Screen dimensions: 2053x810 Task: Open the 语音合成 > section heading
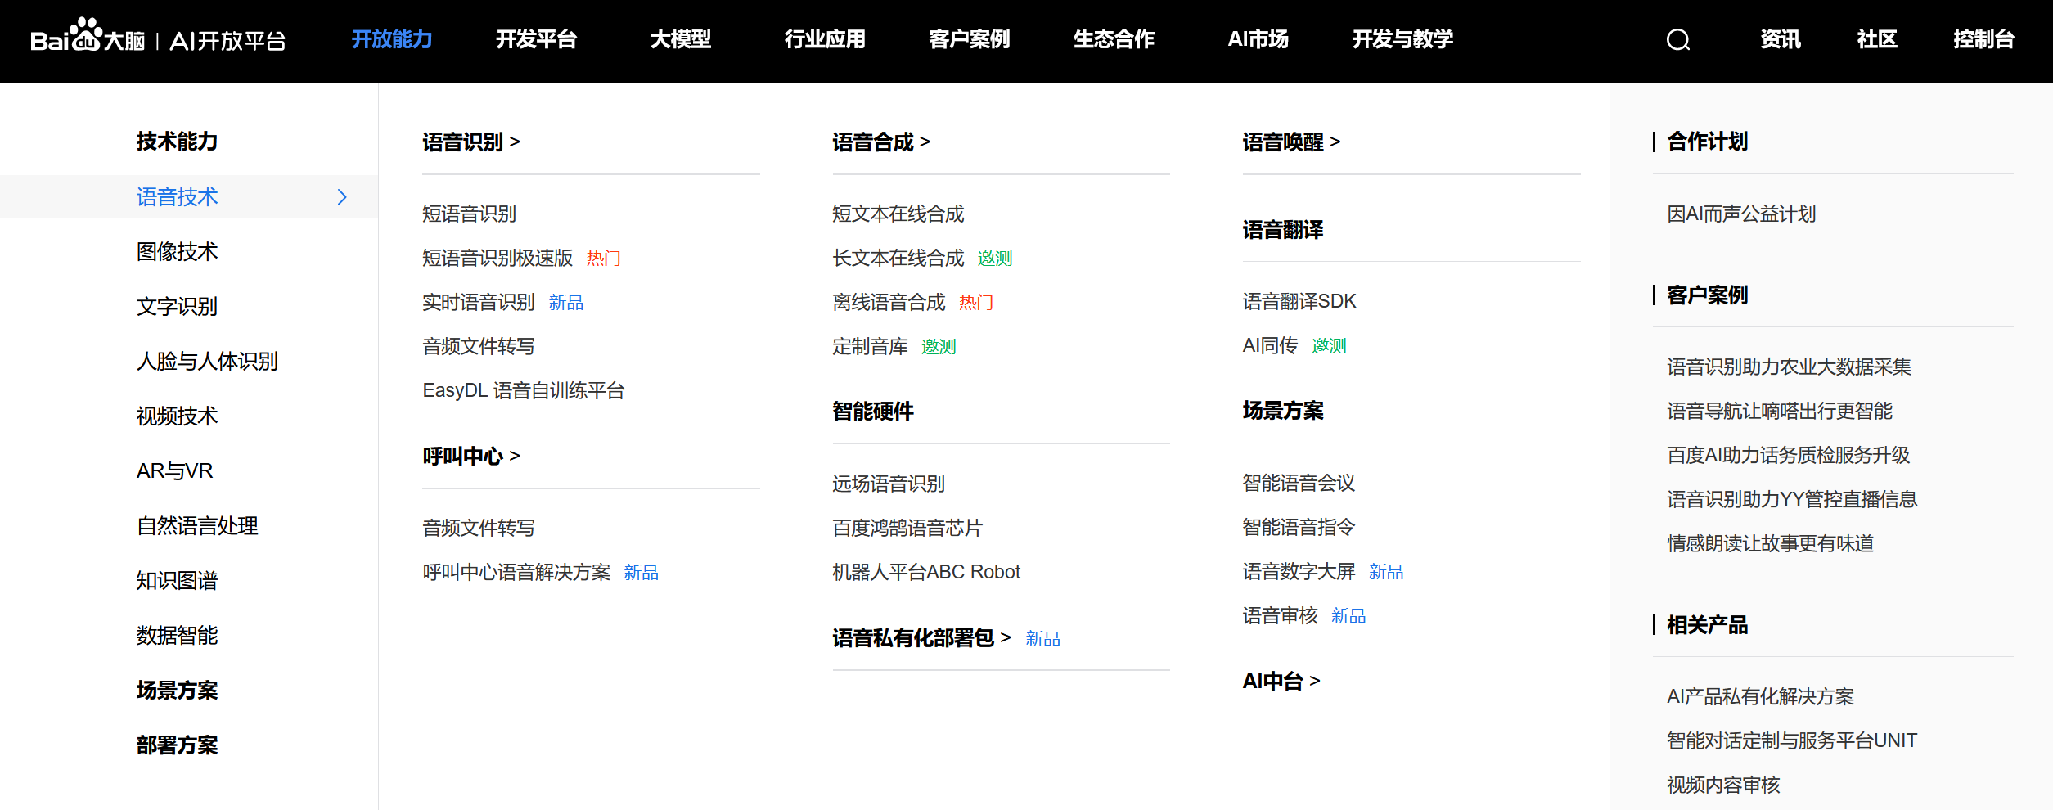(x=881, y=142)
